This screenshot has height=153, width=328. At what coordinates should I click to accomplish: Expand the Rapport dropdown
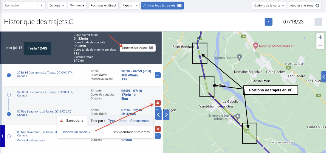(130, 6)
